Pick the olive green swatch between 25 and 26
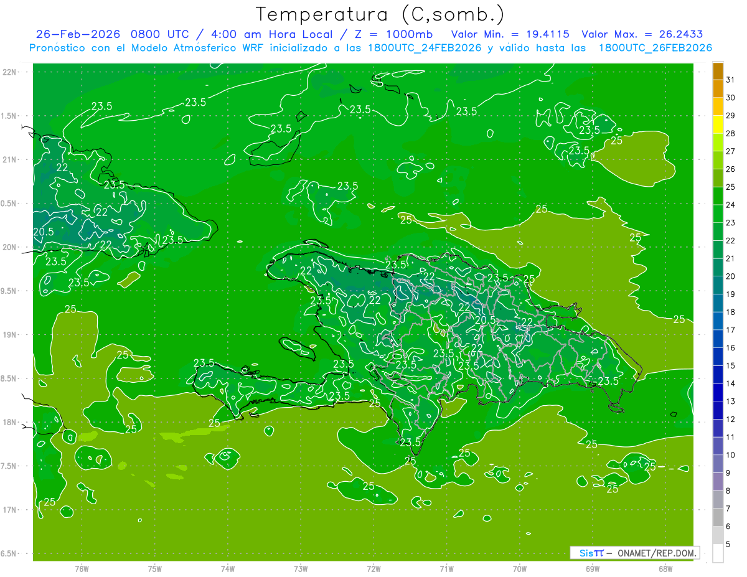The height and width of the screenshot is (577, 747). click(718, 178)
